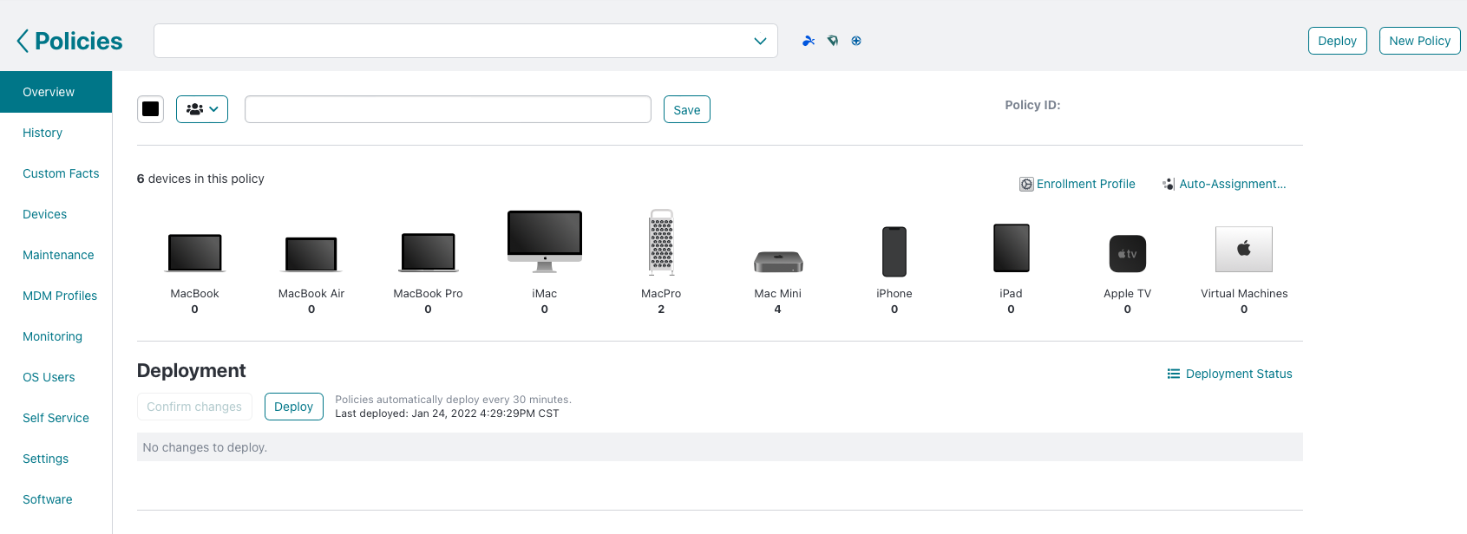
Task: Click the Confirm changes button
Action: [194, 407]
